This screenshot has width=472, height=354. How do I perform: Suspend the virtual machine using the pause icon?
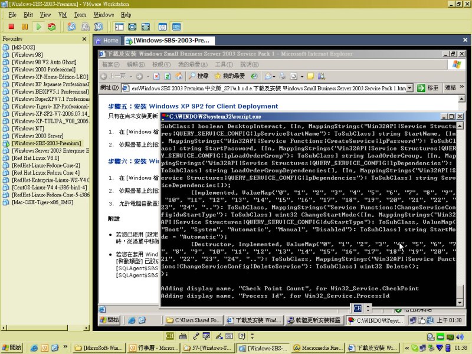25,27
